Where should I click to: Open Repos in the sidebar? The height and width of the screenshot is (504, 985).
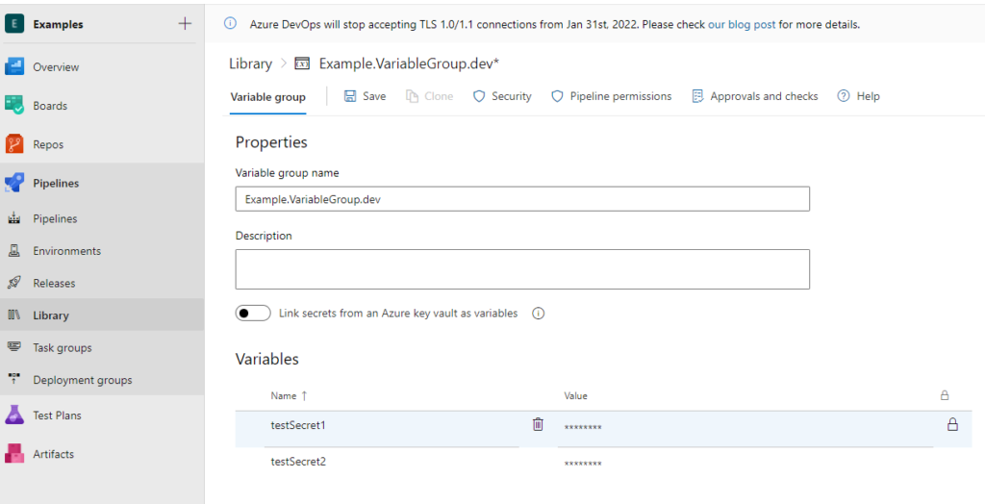pyautogui.click(x=48, y=144)
